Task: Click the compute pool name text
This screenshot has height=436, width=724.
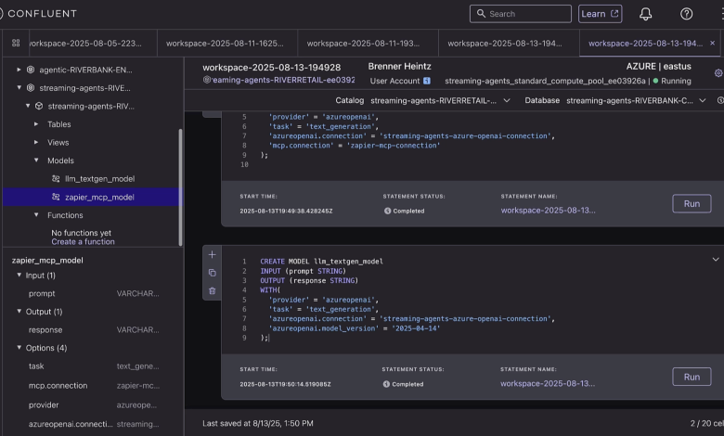Action: pos(545,81)
